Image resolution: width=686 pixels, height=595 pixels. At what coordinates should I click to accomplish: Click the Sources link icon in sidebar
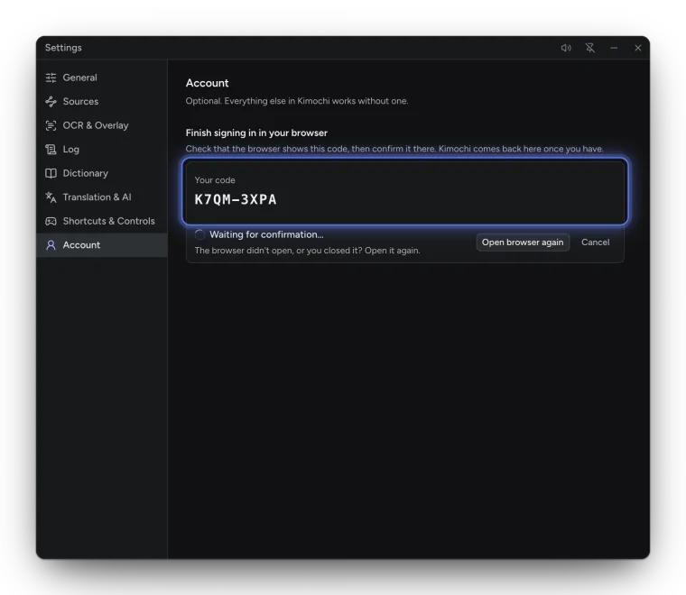coord(51,101)
